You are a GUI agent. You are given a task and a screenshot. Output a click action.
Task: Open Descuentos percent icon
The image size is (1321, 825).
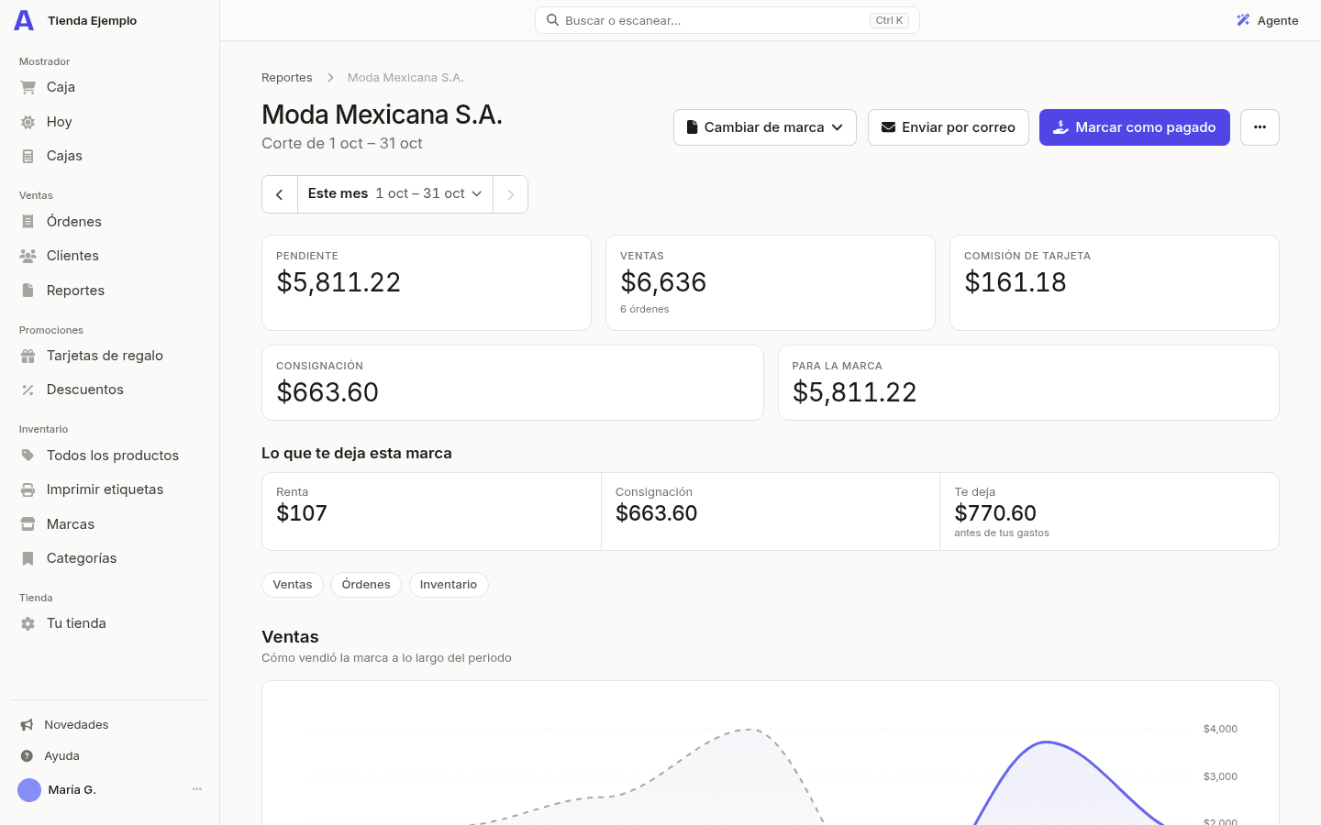coord(28,390)
